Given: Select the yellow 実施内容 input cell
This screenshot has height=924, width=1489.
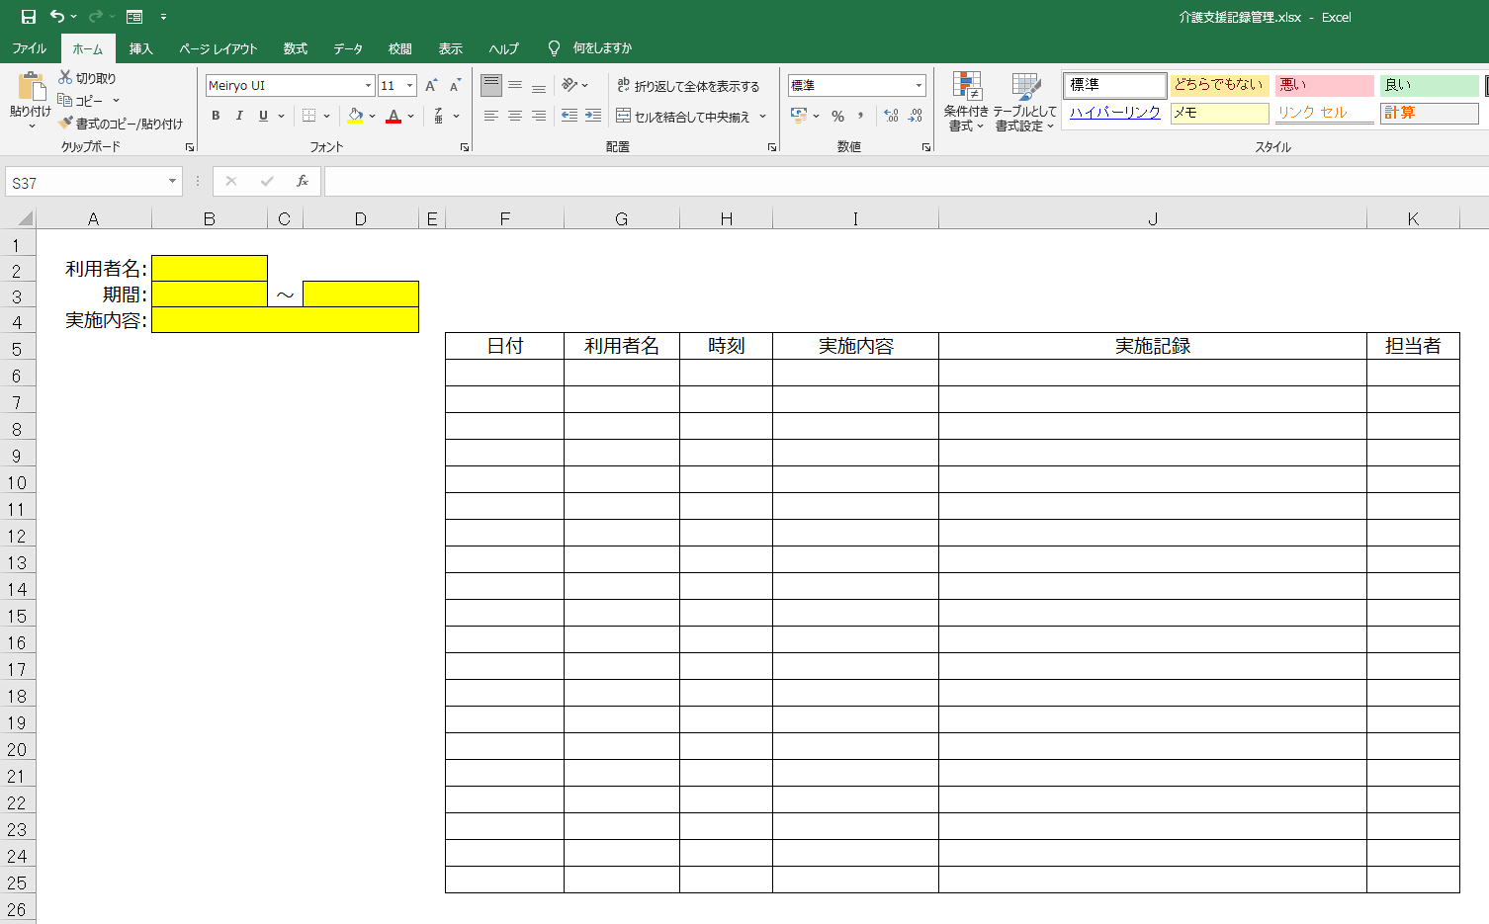Looking at the screenshot, I should tap(285, 320).
